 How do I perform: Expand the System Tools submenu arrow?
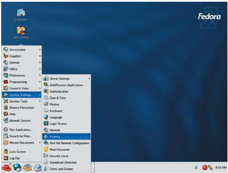coord(40,101)
